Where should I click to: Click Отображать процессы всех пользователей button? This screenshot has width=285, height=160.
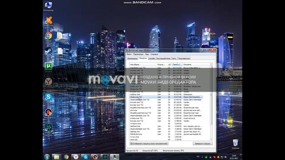click(x=149, y=144)
